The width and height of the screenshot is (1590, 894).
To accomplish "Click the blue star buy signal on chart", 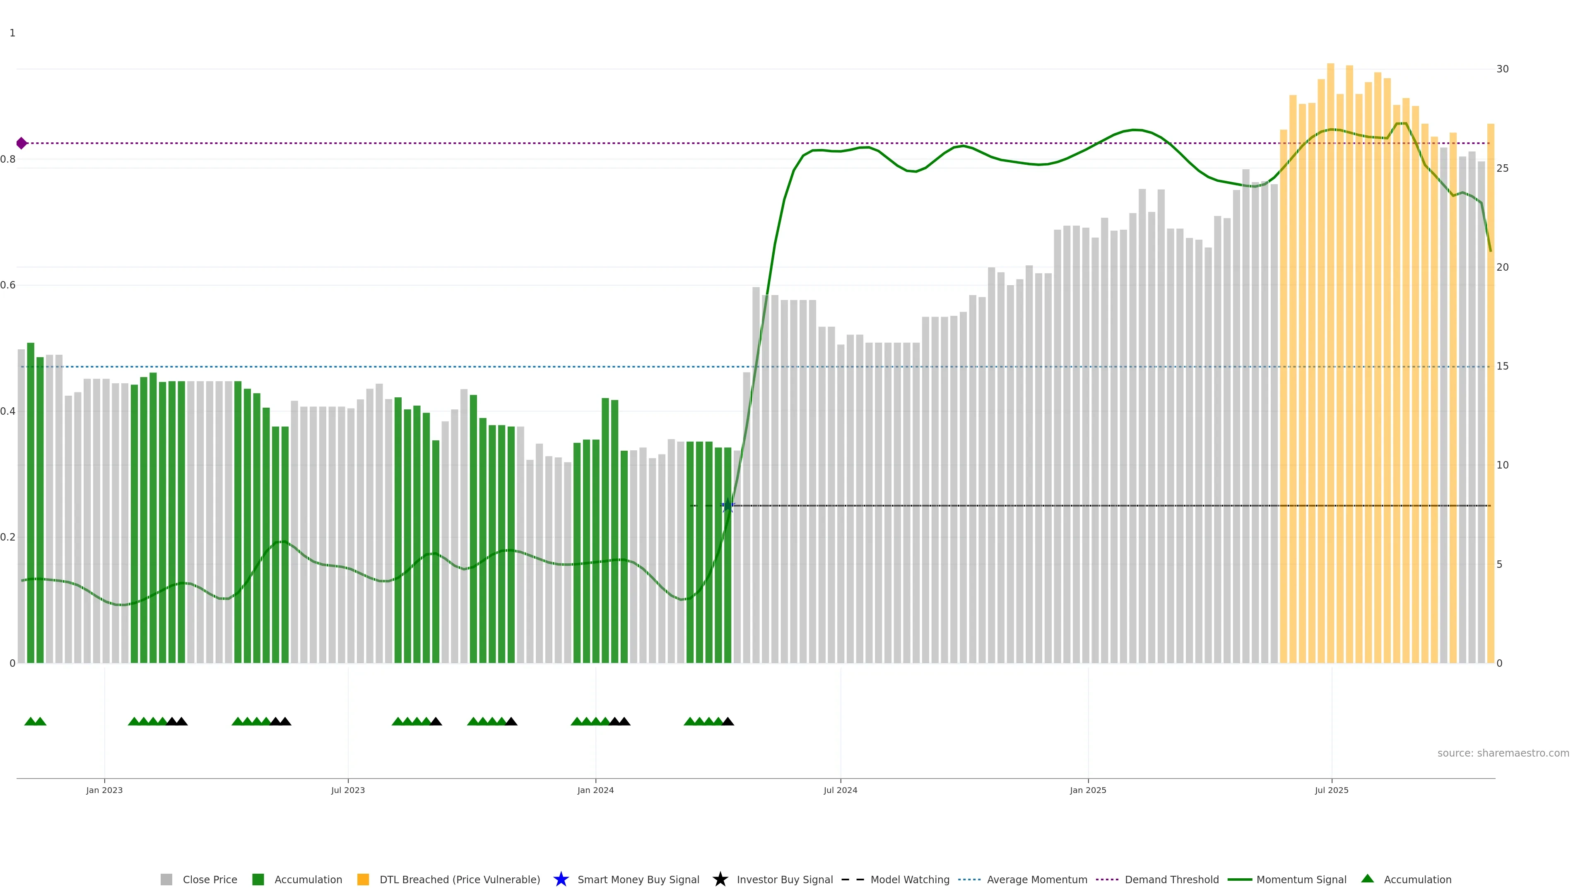I will click(728, 505).
